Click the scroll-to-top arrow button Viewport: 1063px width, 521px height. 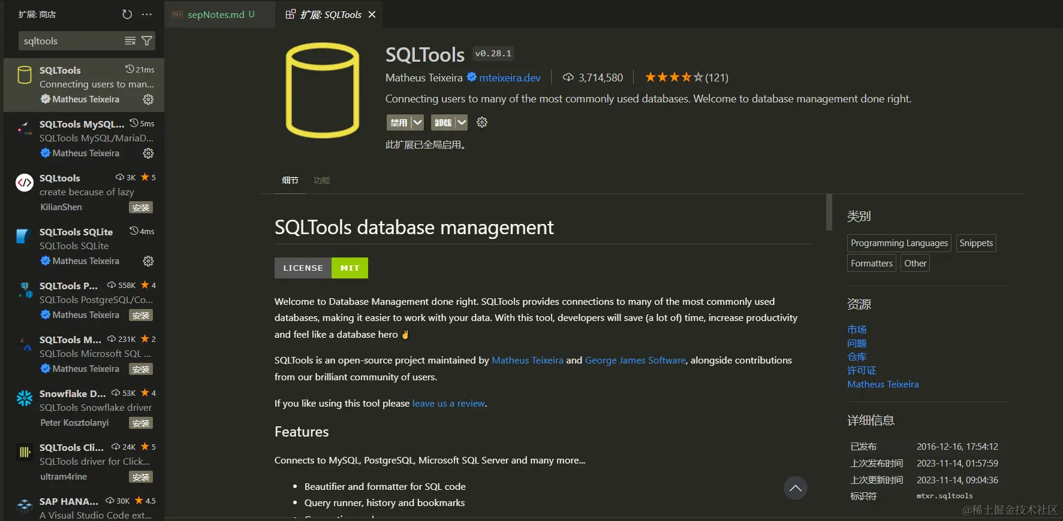(x=795, y=488)
